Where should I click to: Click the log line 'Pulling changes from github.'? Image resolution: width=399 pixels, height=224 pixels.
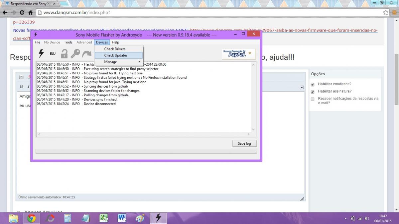click(83, 95)
